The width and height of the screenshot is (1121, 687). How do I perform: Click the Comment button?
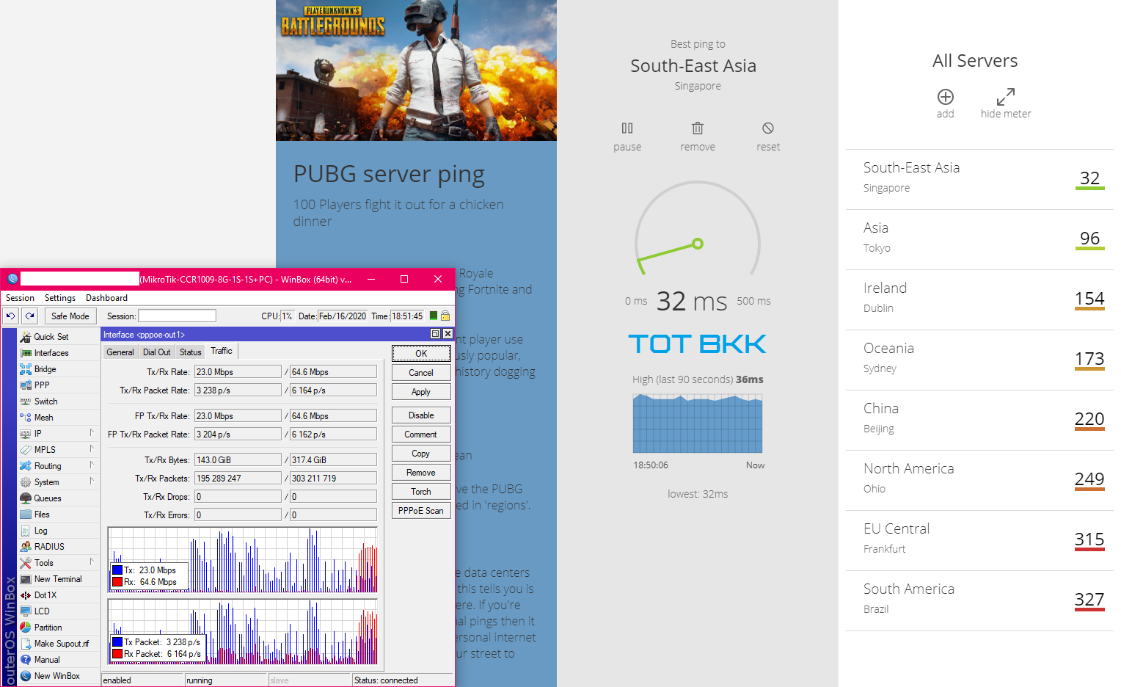421,435
